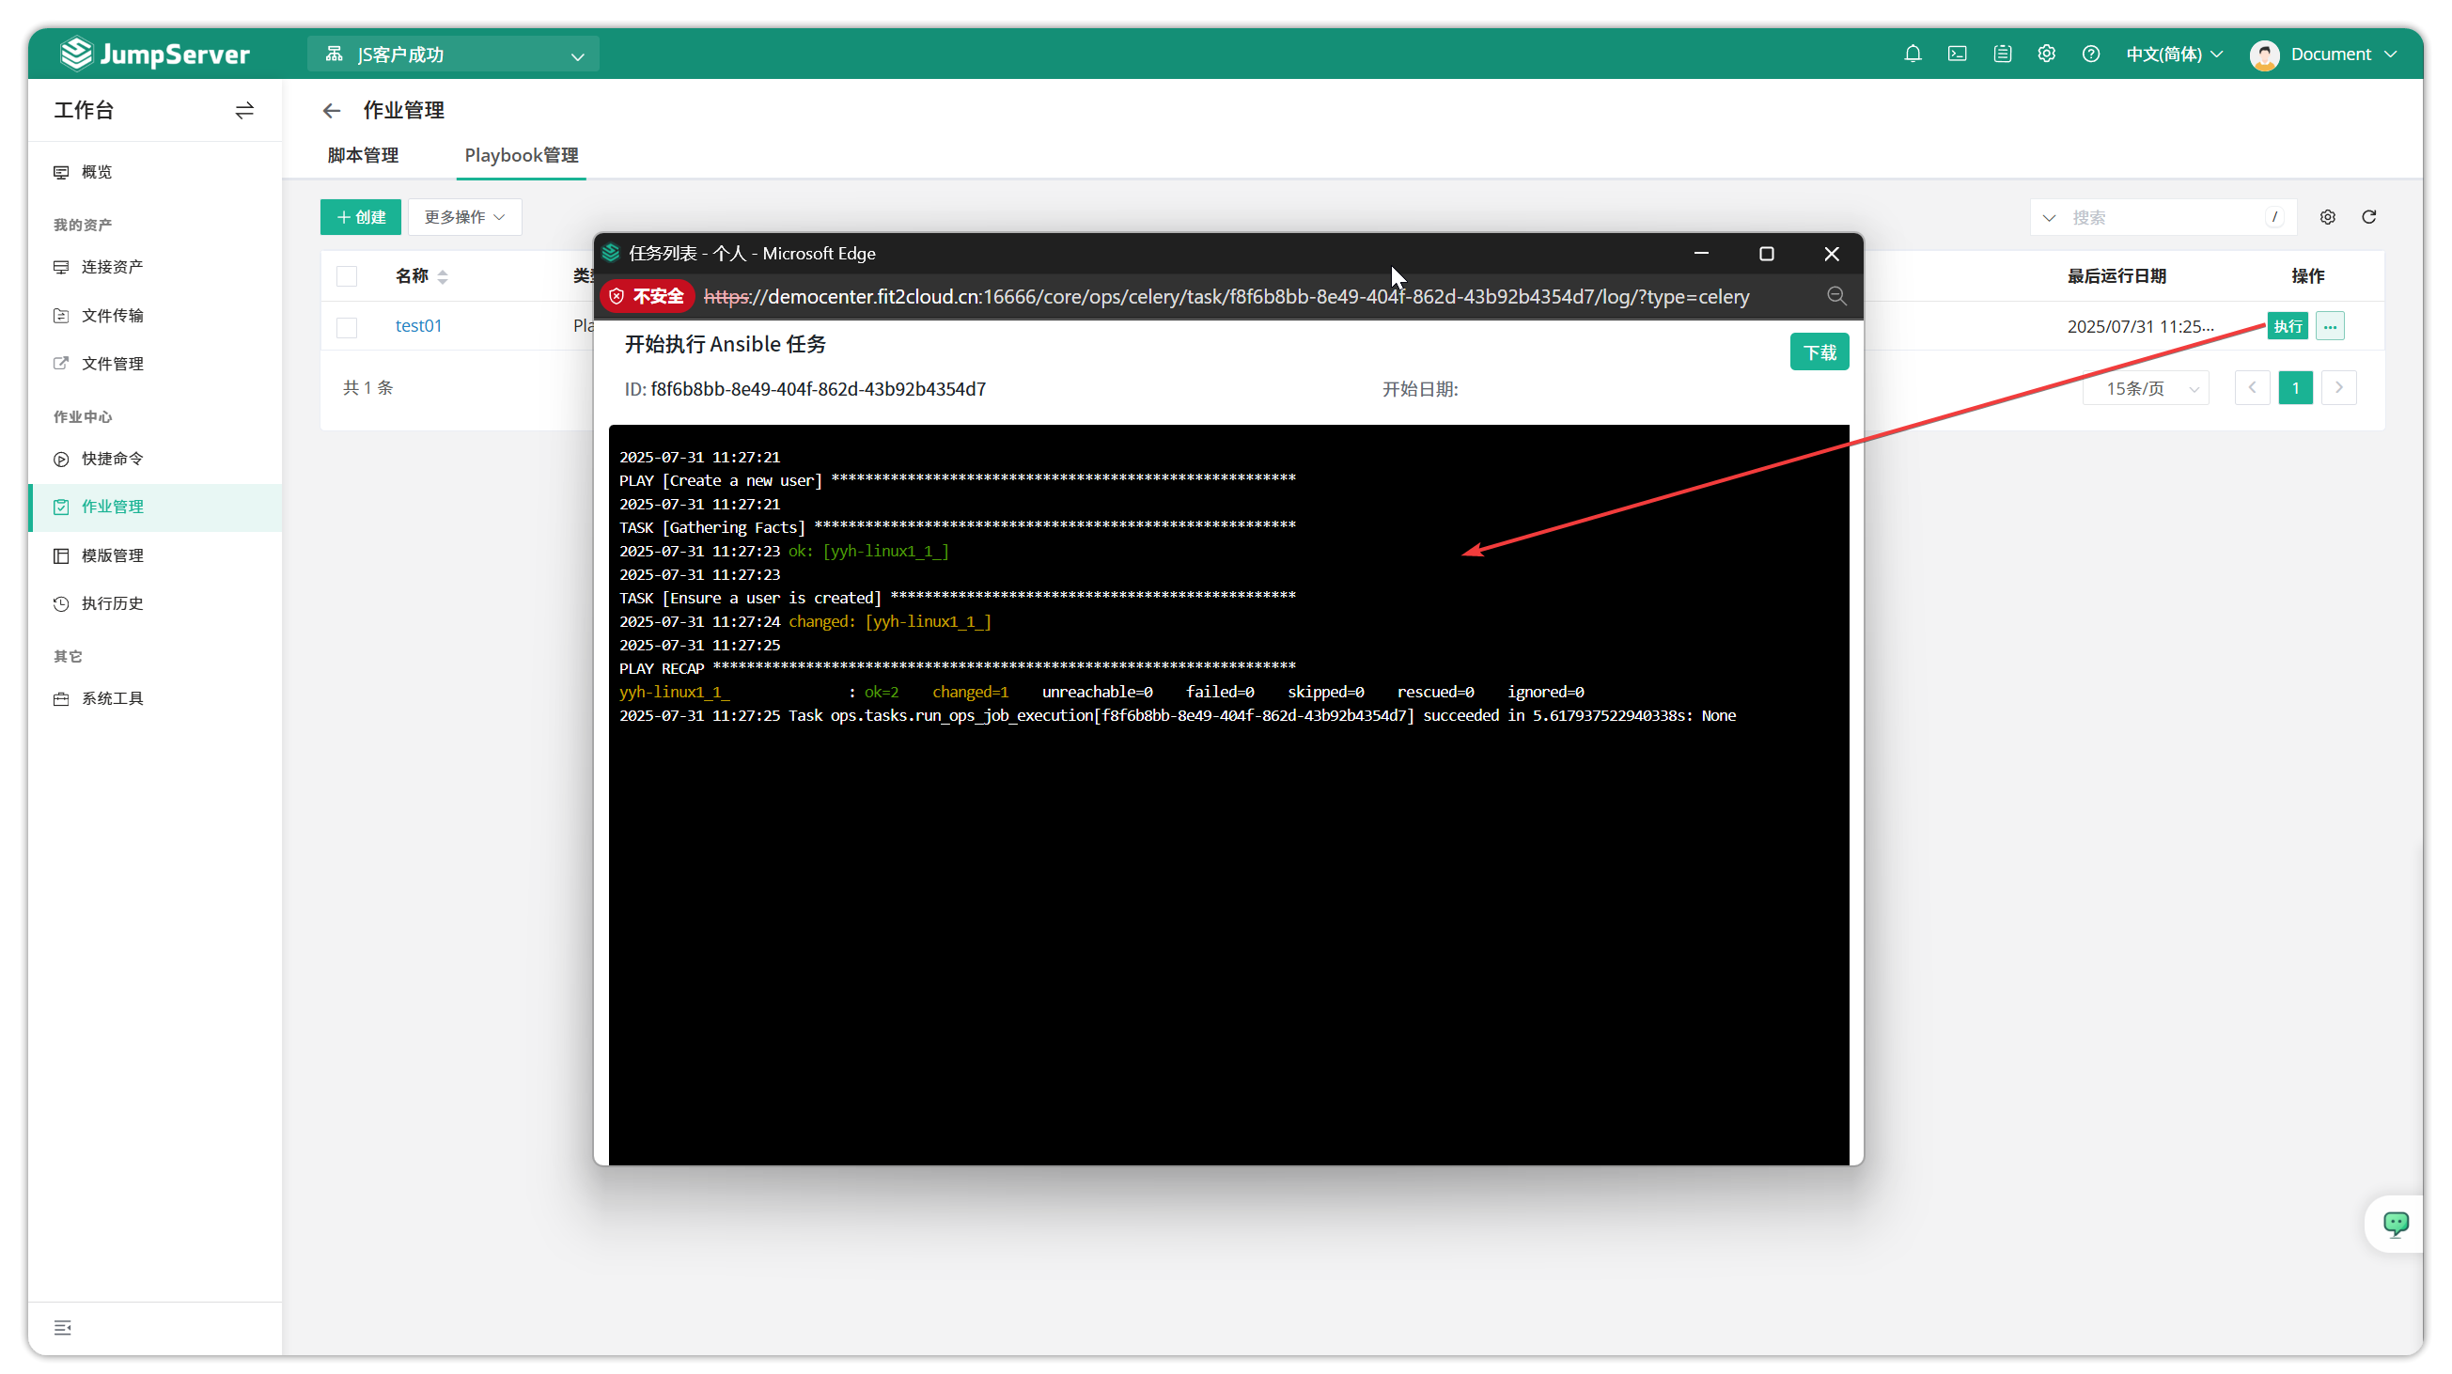The width and height of the screenshot is (2452, 1374).
Task: Open the 更多操作 dropdown
Action: pyautogui.click(x=464, y=217)
